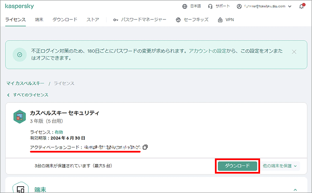The image size is (312, 193).
Task: Click 日本語 language selector
Action: point(195,6)
